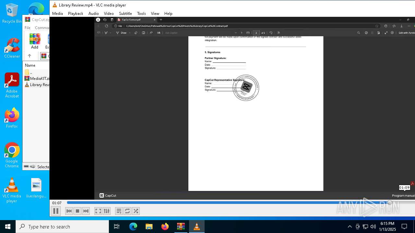
Task: Open the volume control in tray
Action: pos(373,227)
